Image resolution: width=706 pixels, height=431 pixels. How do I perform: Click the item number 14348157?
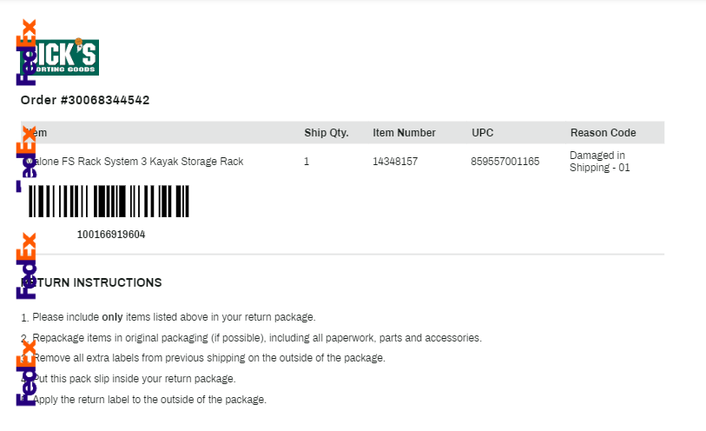[395, 162]
